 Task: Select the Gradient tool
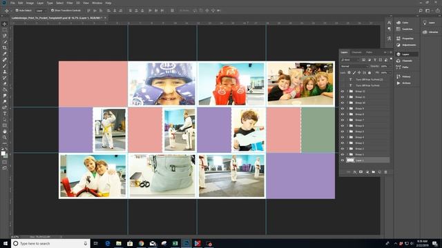(x=5, y=90)
